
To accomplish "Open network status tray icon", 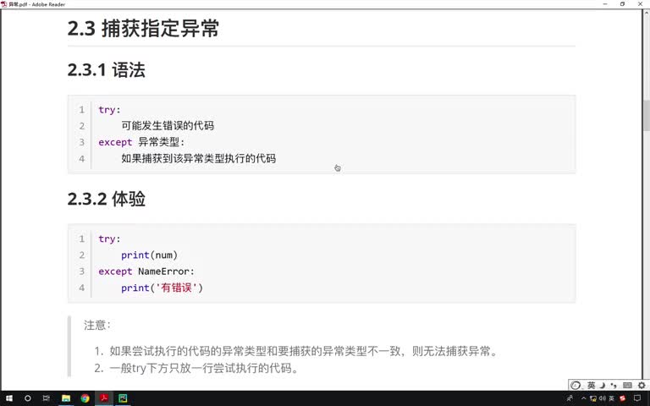I will (x=592, y=398).
